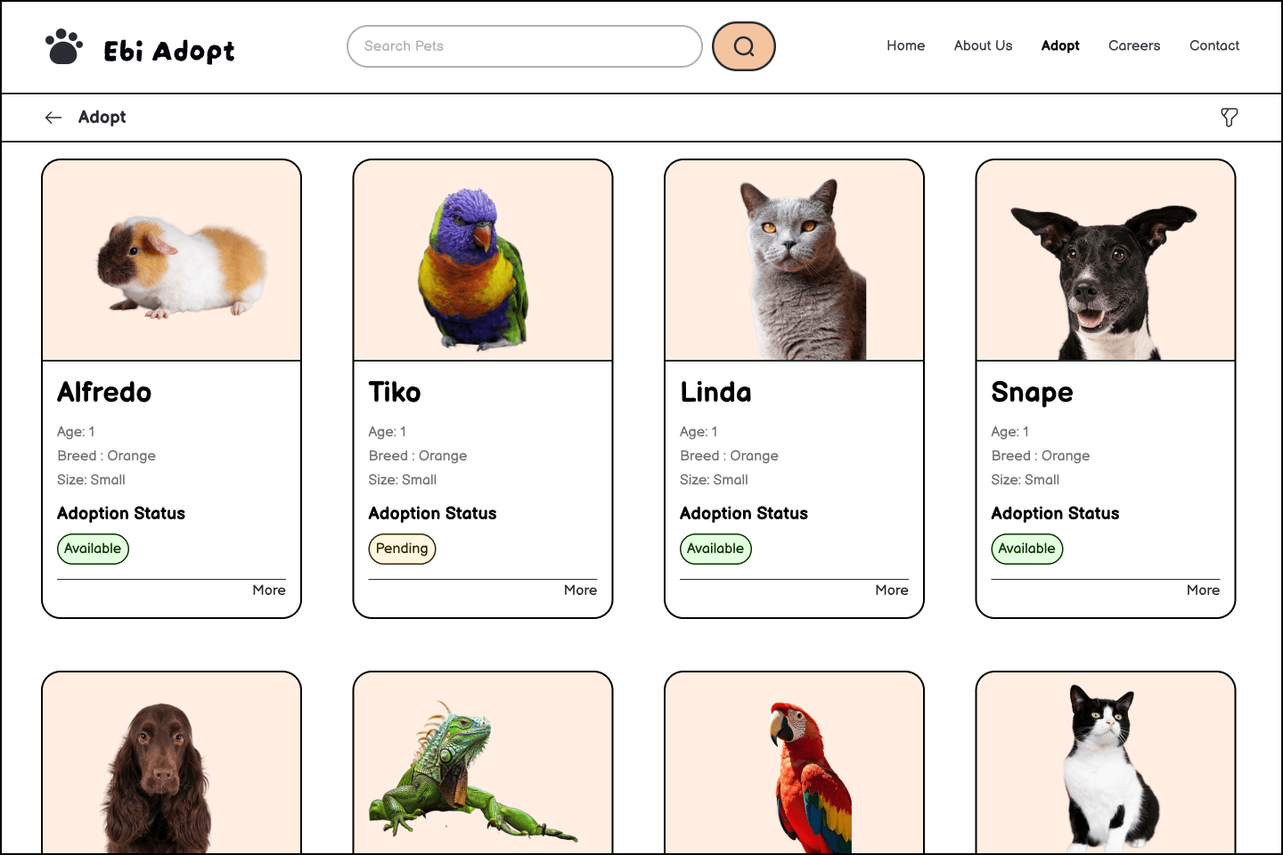Screen dimensions: 1283x855
Task: Focus the Search Pets input field
Action: (525, 46)
